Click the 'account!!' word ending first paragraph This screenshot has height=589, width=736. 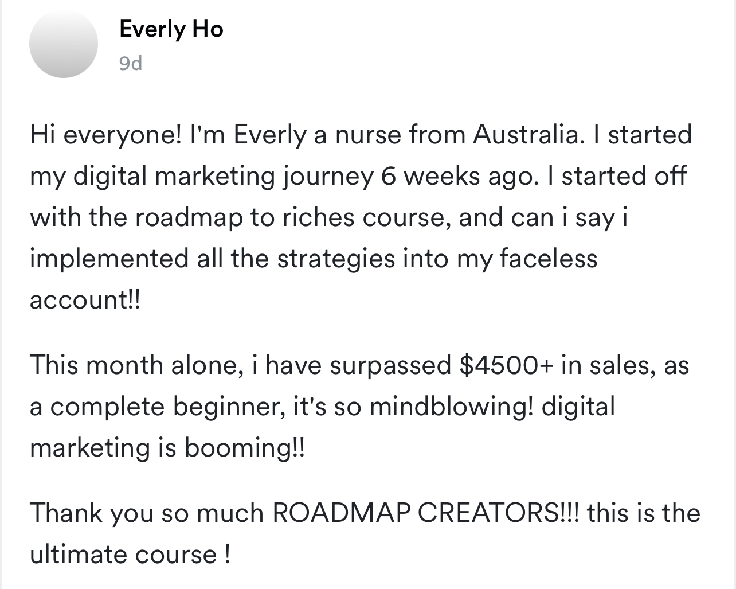point(84,300)
